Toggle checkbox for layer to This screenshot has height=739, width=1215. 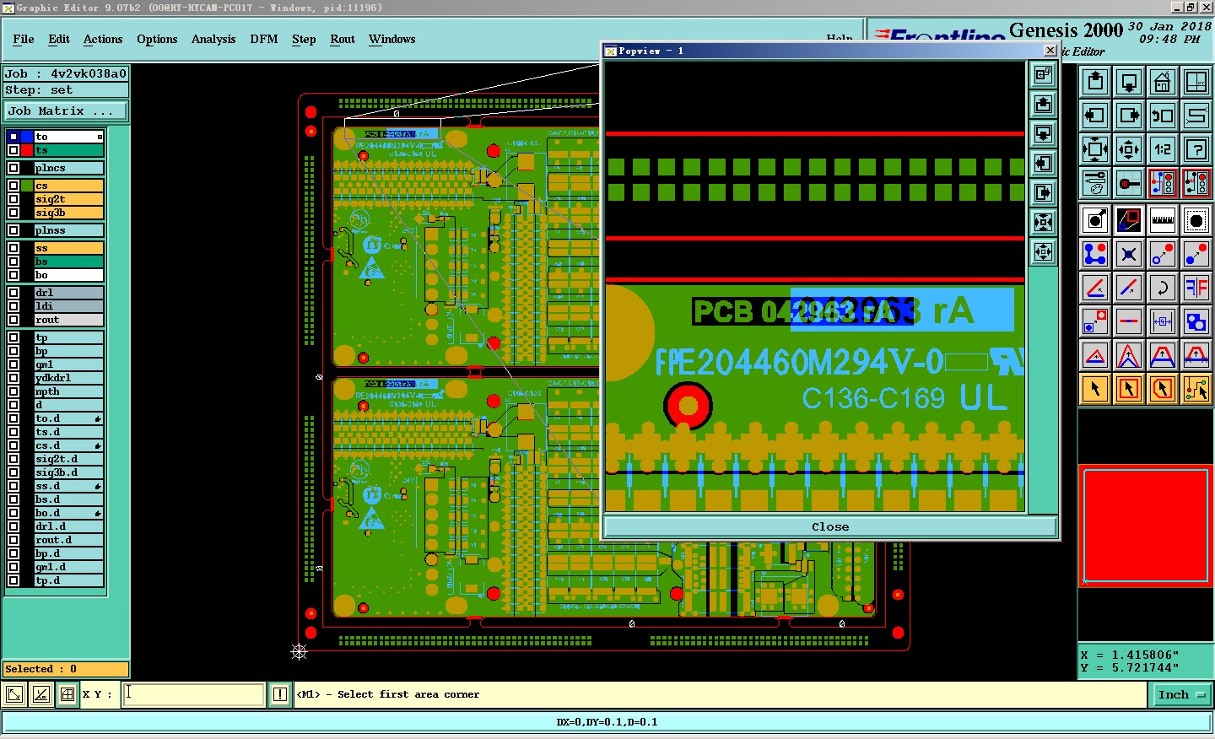13,137
